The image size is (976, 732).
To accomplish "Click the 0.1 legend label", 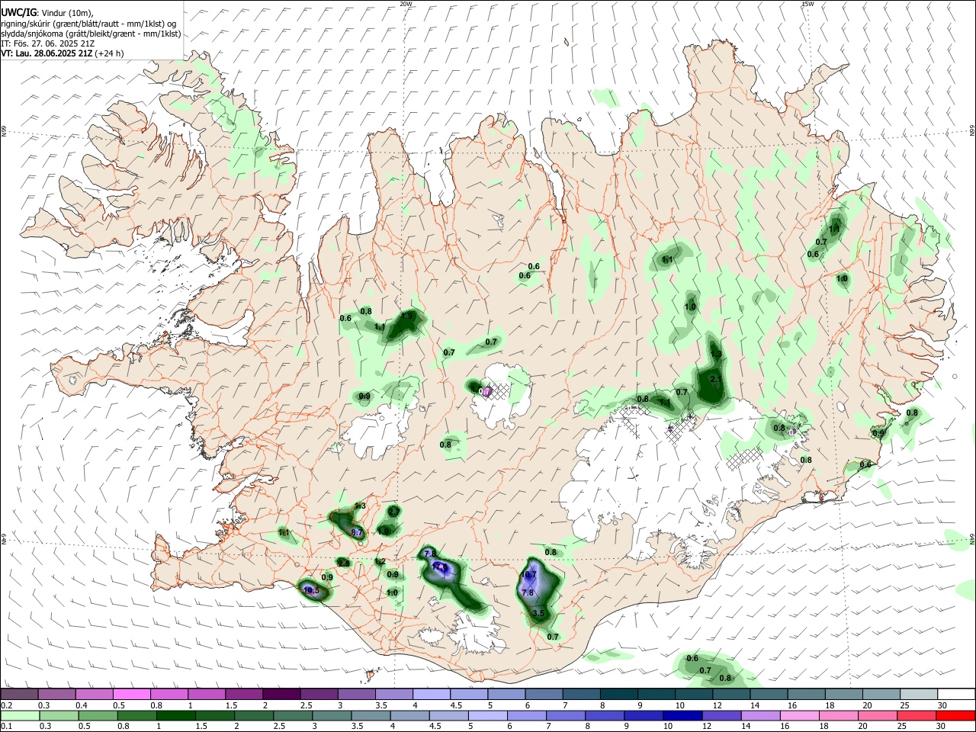I will click(6, 727).
